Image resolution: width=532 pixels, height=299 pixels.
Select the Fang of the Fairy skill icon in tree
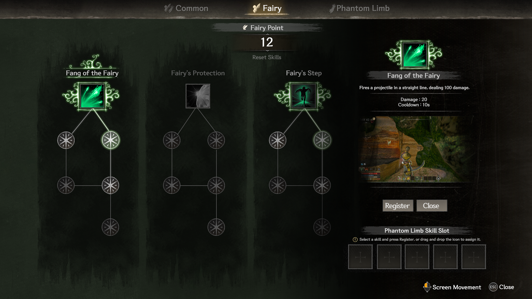[x=92, y=96]
